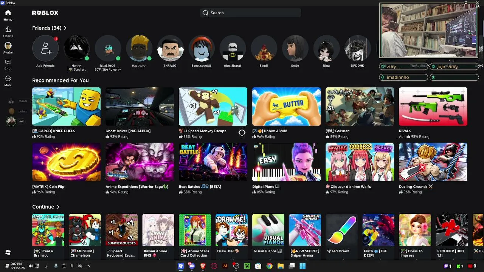Expand the Continue section

click(x=46, y=207)
